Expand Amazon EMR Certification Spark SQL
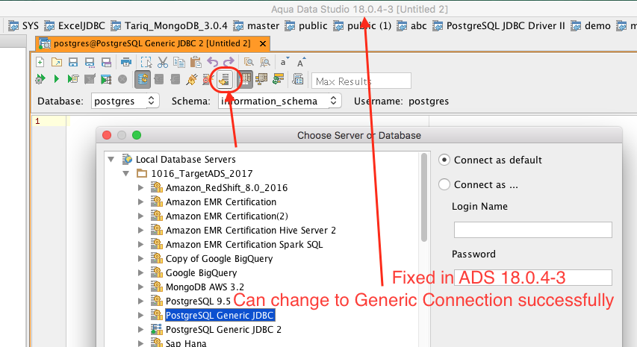The width and height of the screenshot is (637, 347). click(140, 245)
